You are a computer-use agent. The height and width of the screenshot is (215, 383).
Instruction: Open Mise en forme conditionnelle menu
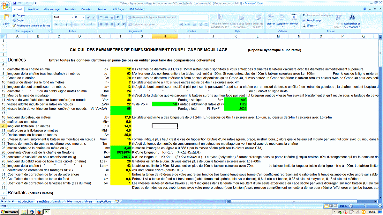pyautogui.click(x=220, y=21)
